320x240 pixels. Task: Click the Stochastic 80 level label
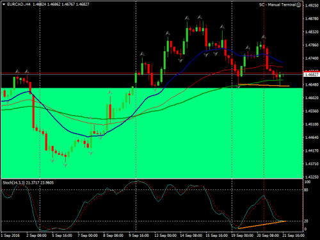pos(306,190)
